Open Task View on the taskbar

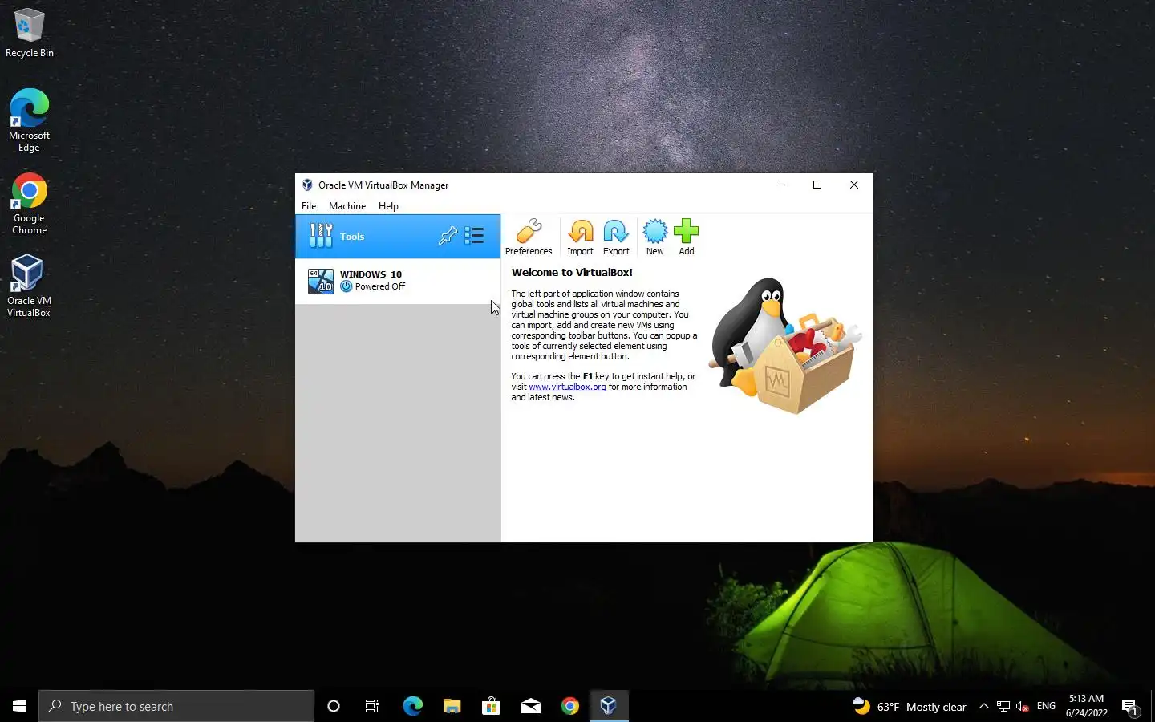372,706
